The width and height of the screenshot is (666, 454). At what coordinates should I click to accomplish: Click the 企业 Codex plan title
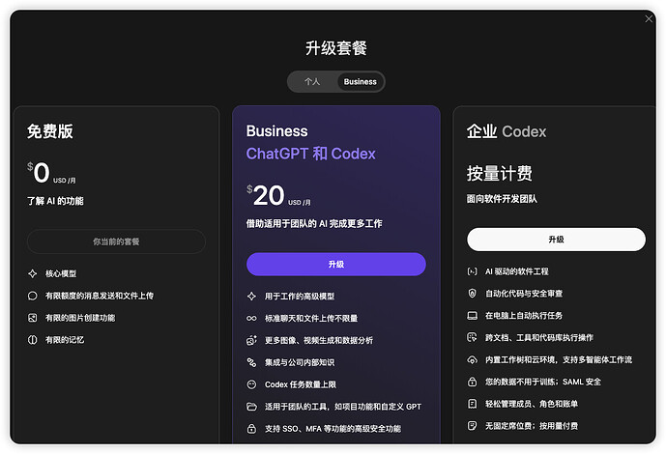tap(507, 131)
